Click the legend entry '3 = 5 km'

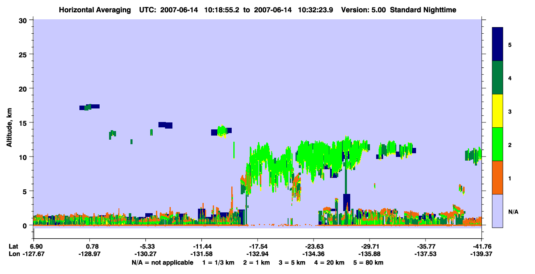293,262
